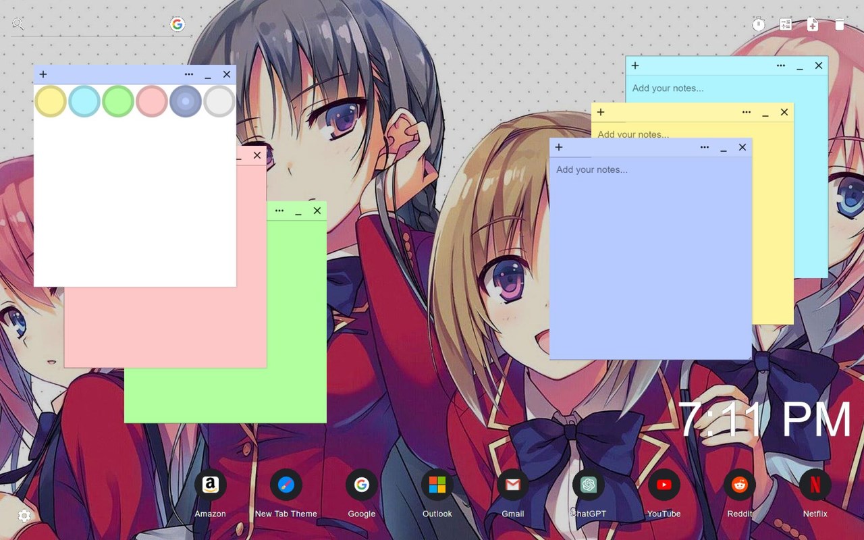The width and height of the screenshot is (864, 540).
Task: Open the settings gear
Action: click(24, 516)
